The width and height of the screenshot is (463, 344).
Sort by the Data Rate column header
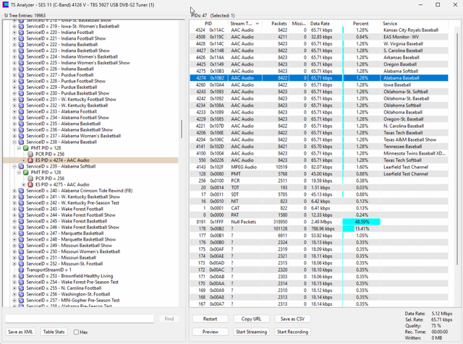tap(325, 24)
